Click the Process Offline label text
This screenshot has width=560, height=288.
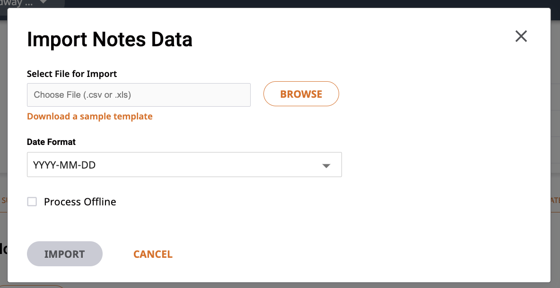click(x=80, y=202)
